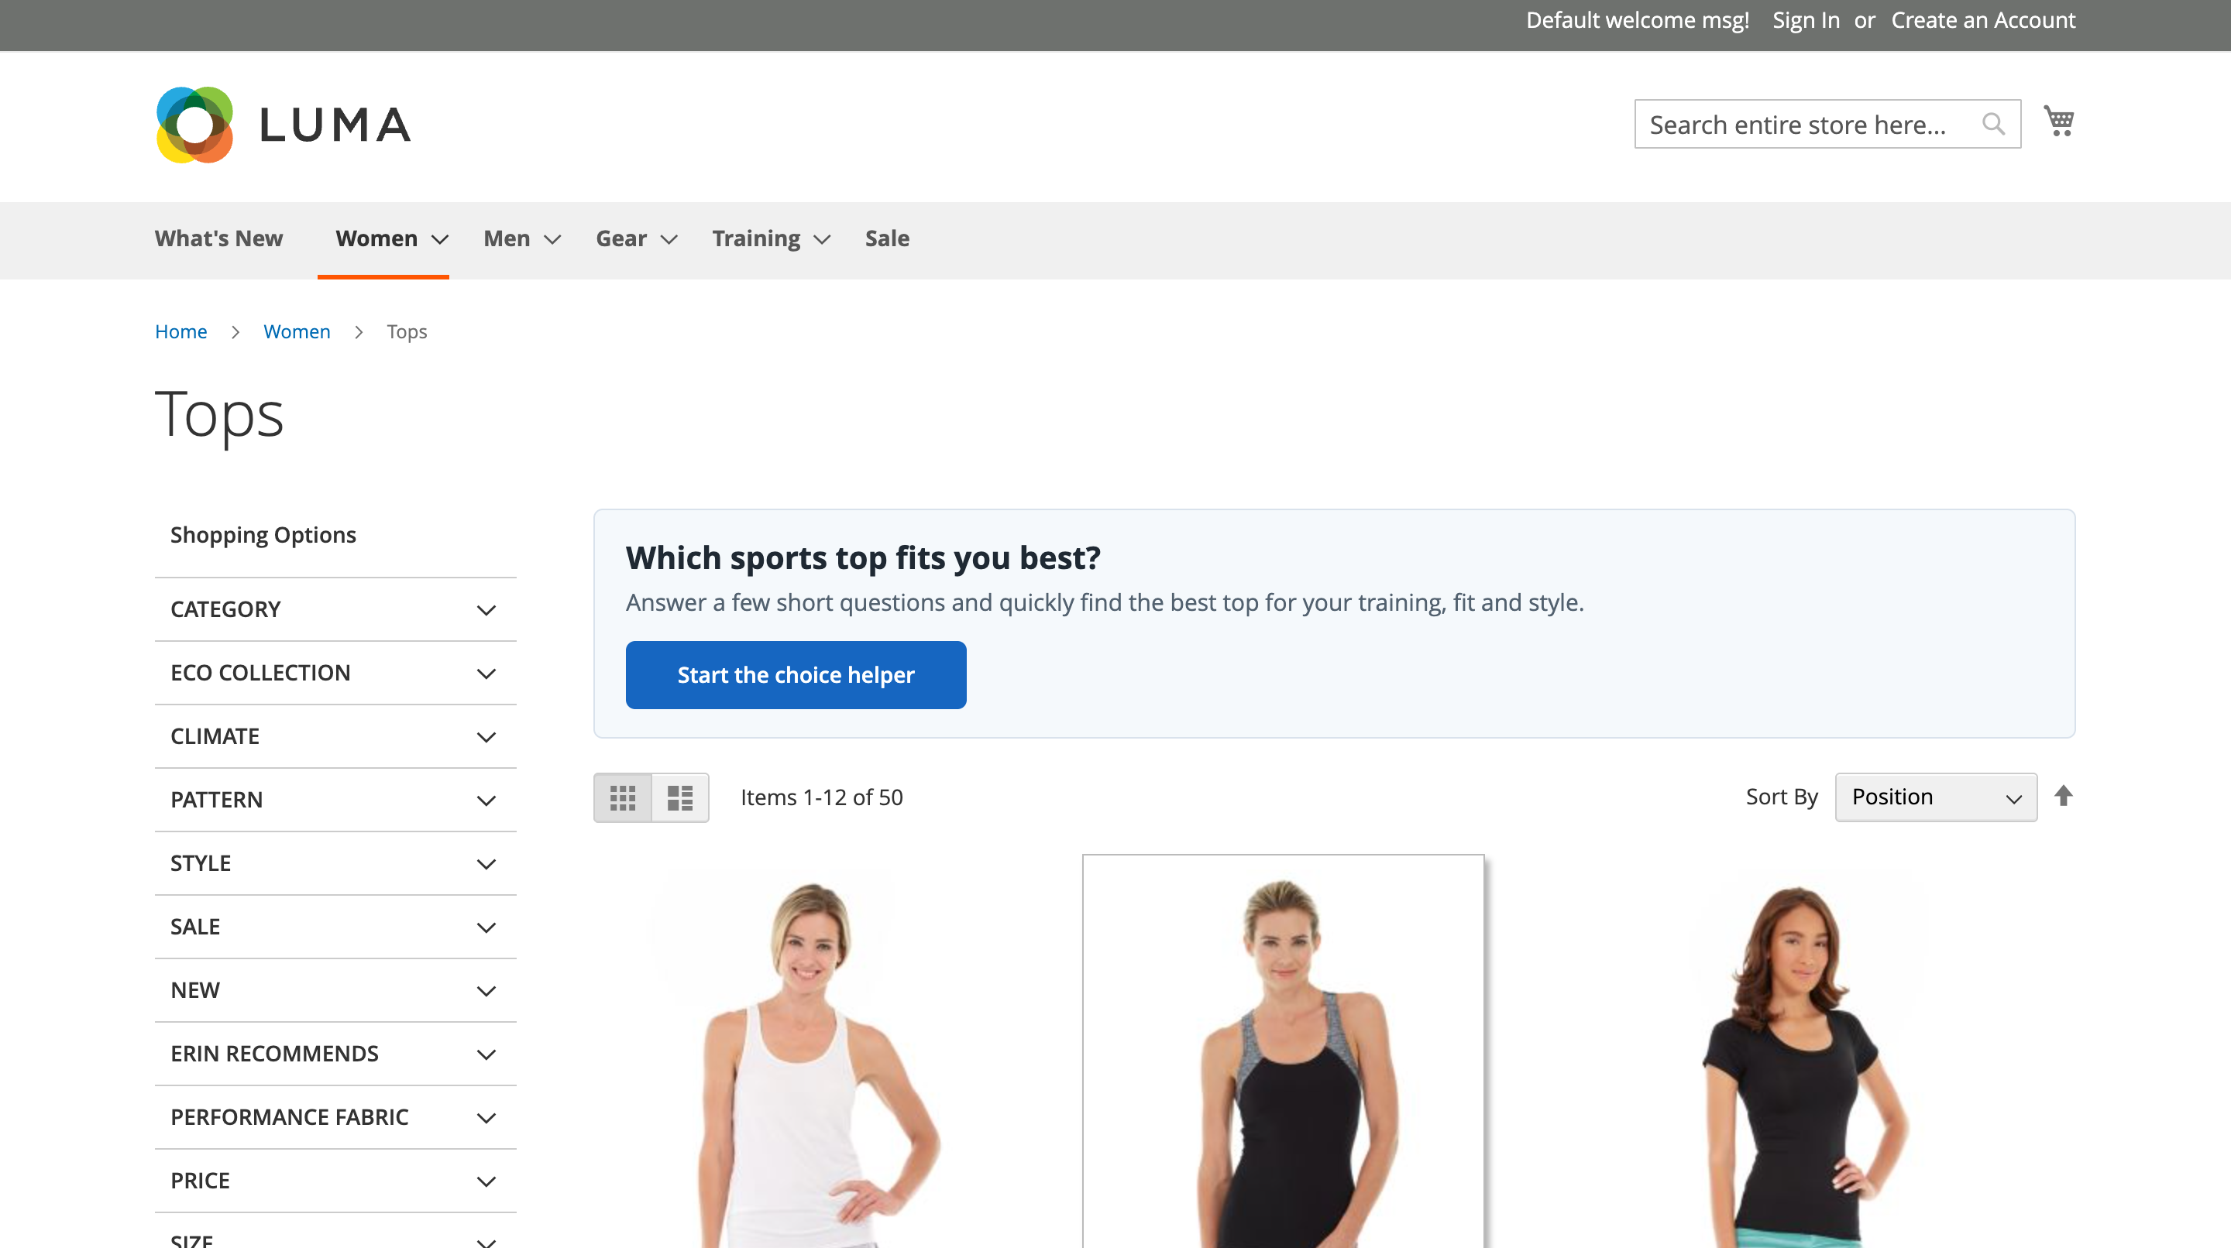2231x1248 pixels.
Task: Open the Gear menu chevron
Action: click(x=669, y=240)
